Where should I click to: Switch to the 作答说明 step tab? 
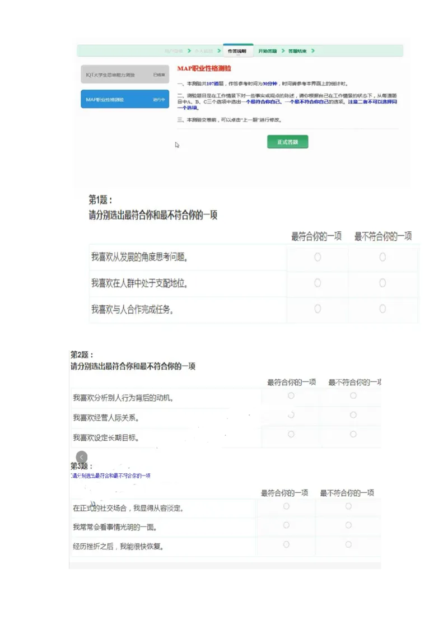point(238,50)
